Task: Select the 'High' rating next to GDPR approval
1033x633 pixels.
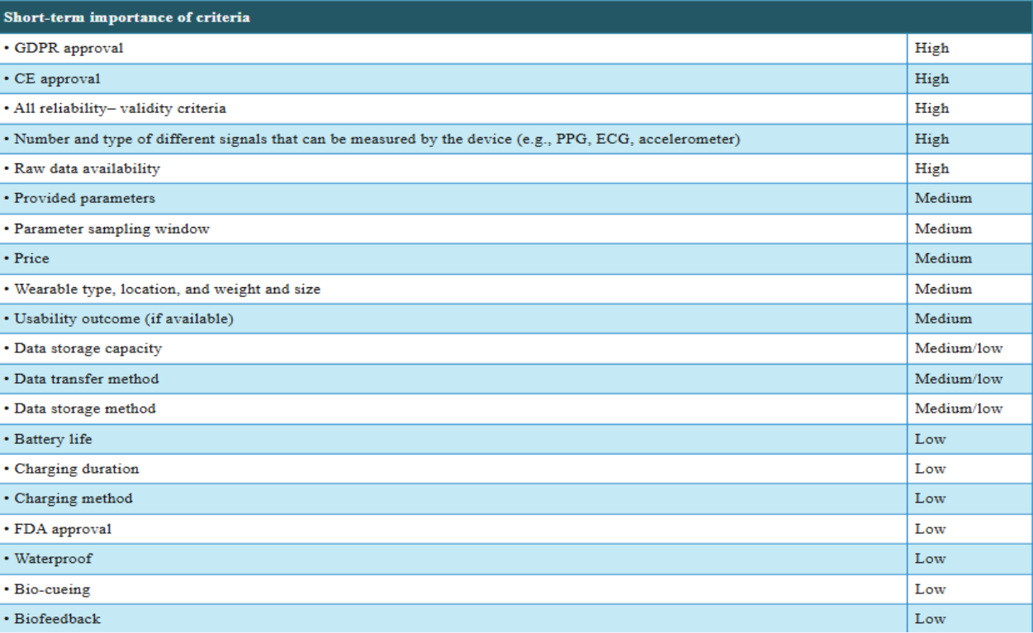Action: coord(931,48)
